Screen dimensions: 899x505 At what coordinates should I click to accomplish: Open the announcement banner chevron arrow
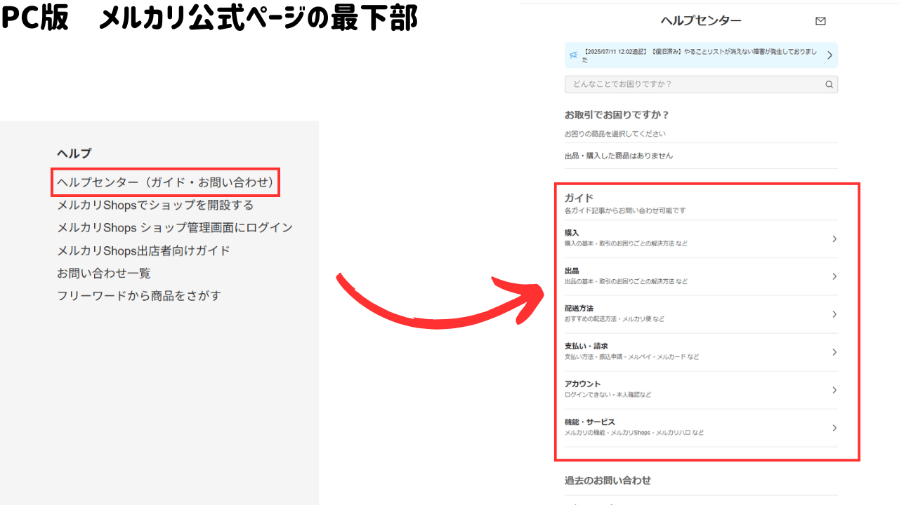click(x=829, y=55)
